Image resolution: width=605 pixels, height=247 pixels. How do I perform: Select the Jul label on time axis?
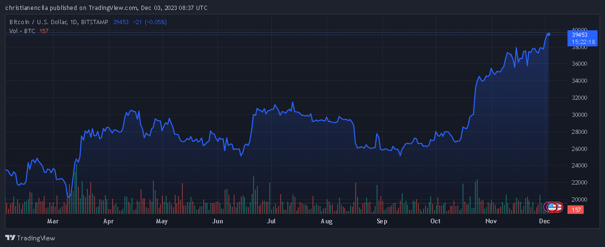pos(272,221)
